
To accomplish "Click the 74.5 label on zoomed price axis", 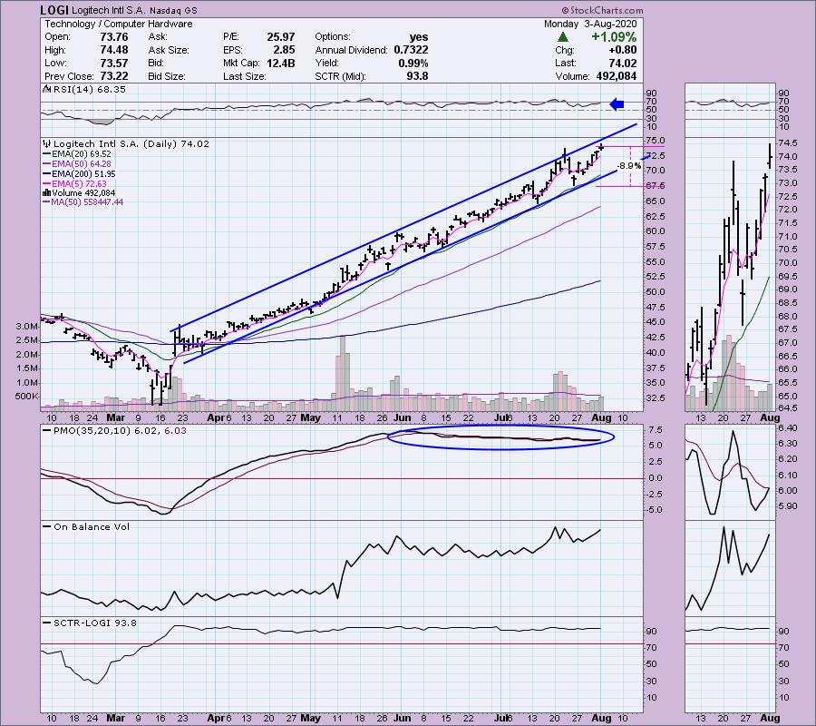I will tap(785, 143).
